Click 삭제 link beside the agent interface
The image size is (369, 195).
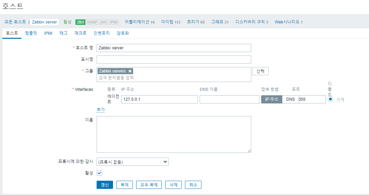click(340, 99)
